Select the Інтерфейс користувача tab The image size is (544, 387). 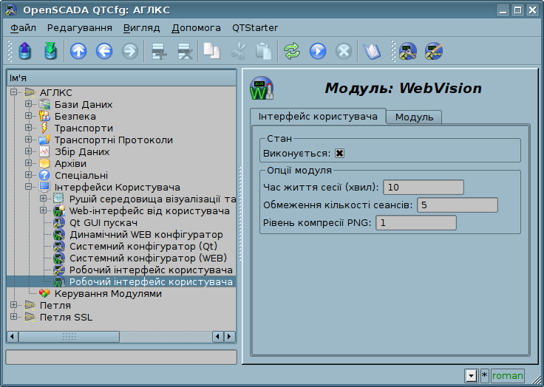tap(318, 116)
